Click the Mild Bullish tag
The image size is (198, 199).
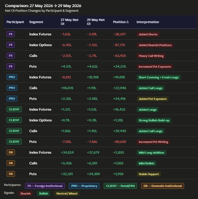(x=146, y=163)
